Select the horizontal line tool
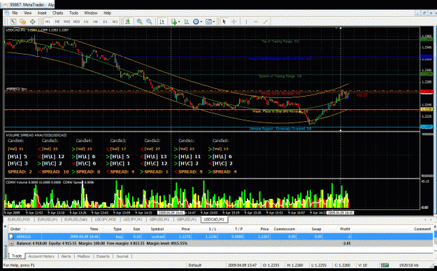Viewport: 437px width, 271px height. 256,22
